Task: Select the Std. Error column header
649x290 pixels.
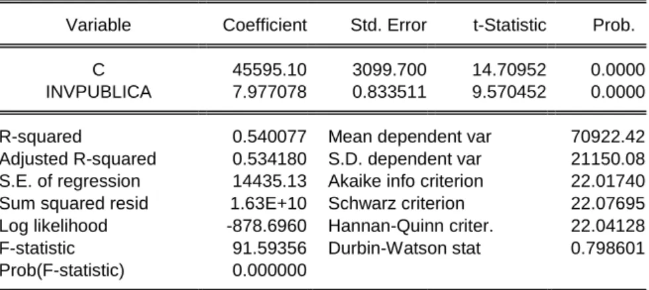Action: click(x=388, y=25)
